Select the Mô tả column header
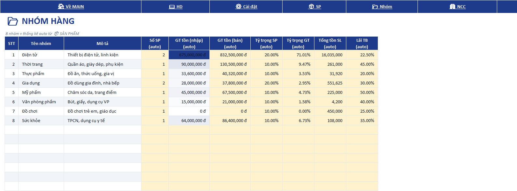The image size is (517, 191). click(x=102, y=43)
